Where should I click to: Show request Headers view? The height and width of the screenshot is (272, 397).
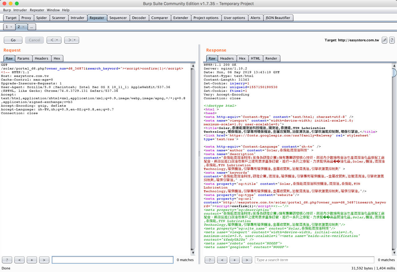[42, 58]
